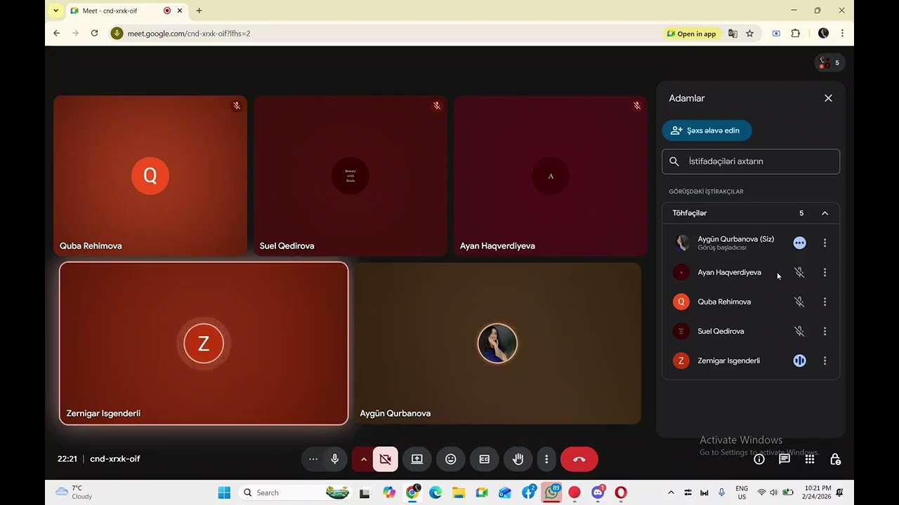This screenshot has width=899, height=505.
Task: Click the participant count badge showing 5
Action: point(829,63)
